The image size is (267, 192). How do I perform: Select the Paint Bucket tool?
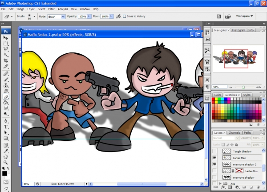(x=6, y=102)
